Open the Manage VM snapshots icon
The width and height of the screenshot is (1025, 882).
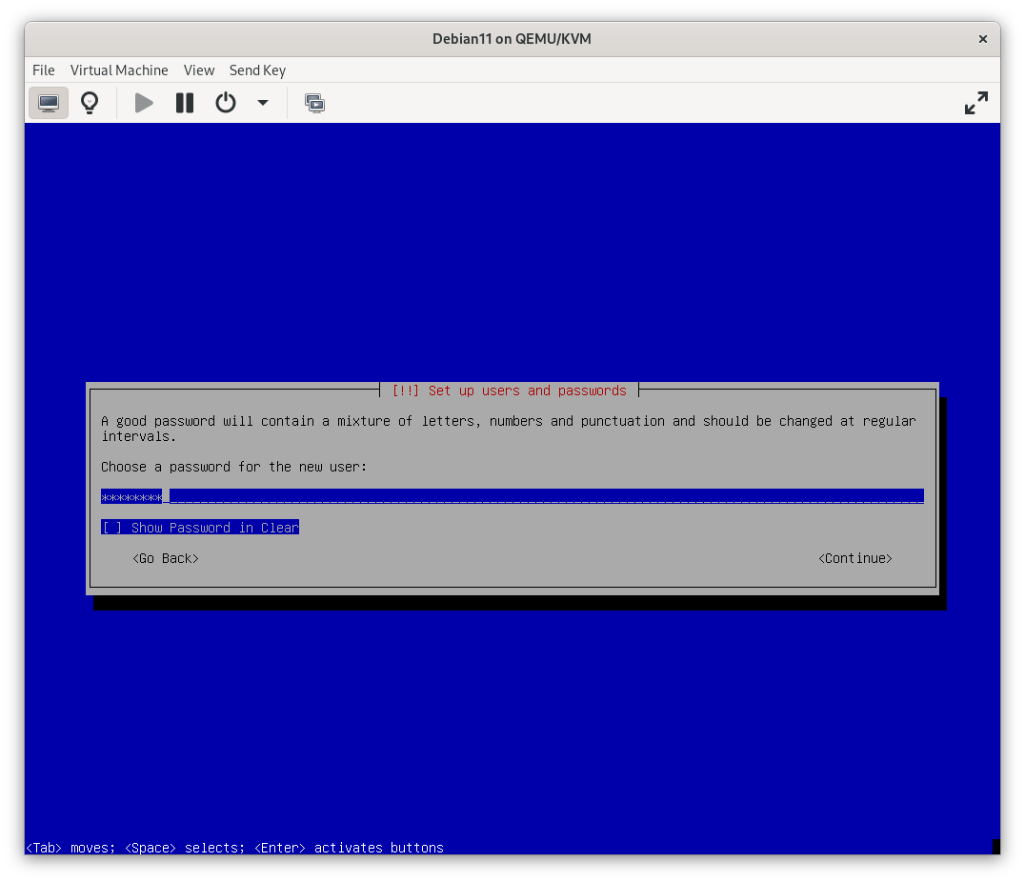[x=315, y=103]
